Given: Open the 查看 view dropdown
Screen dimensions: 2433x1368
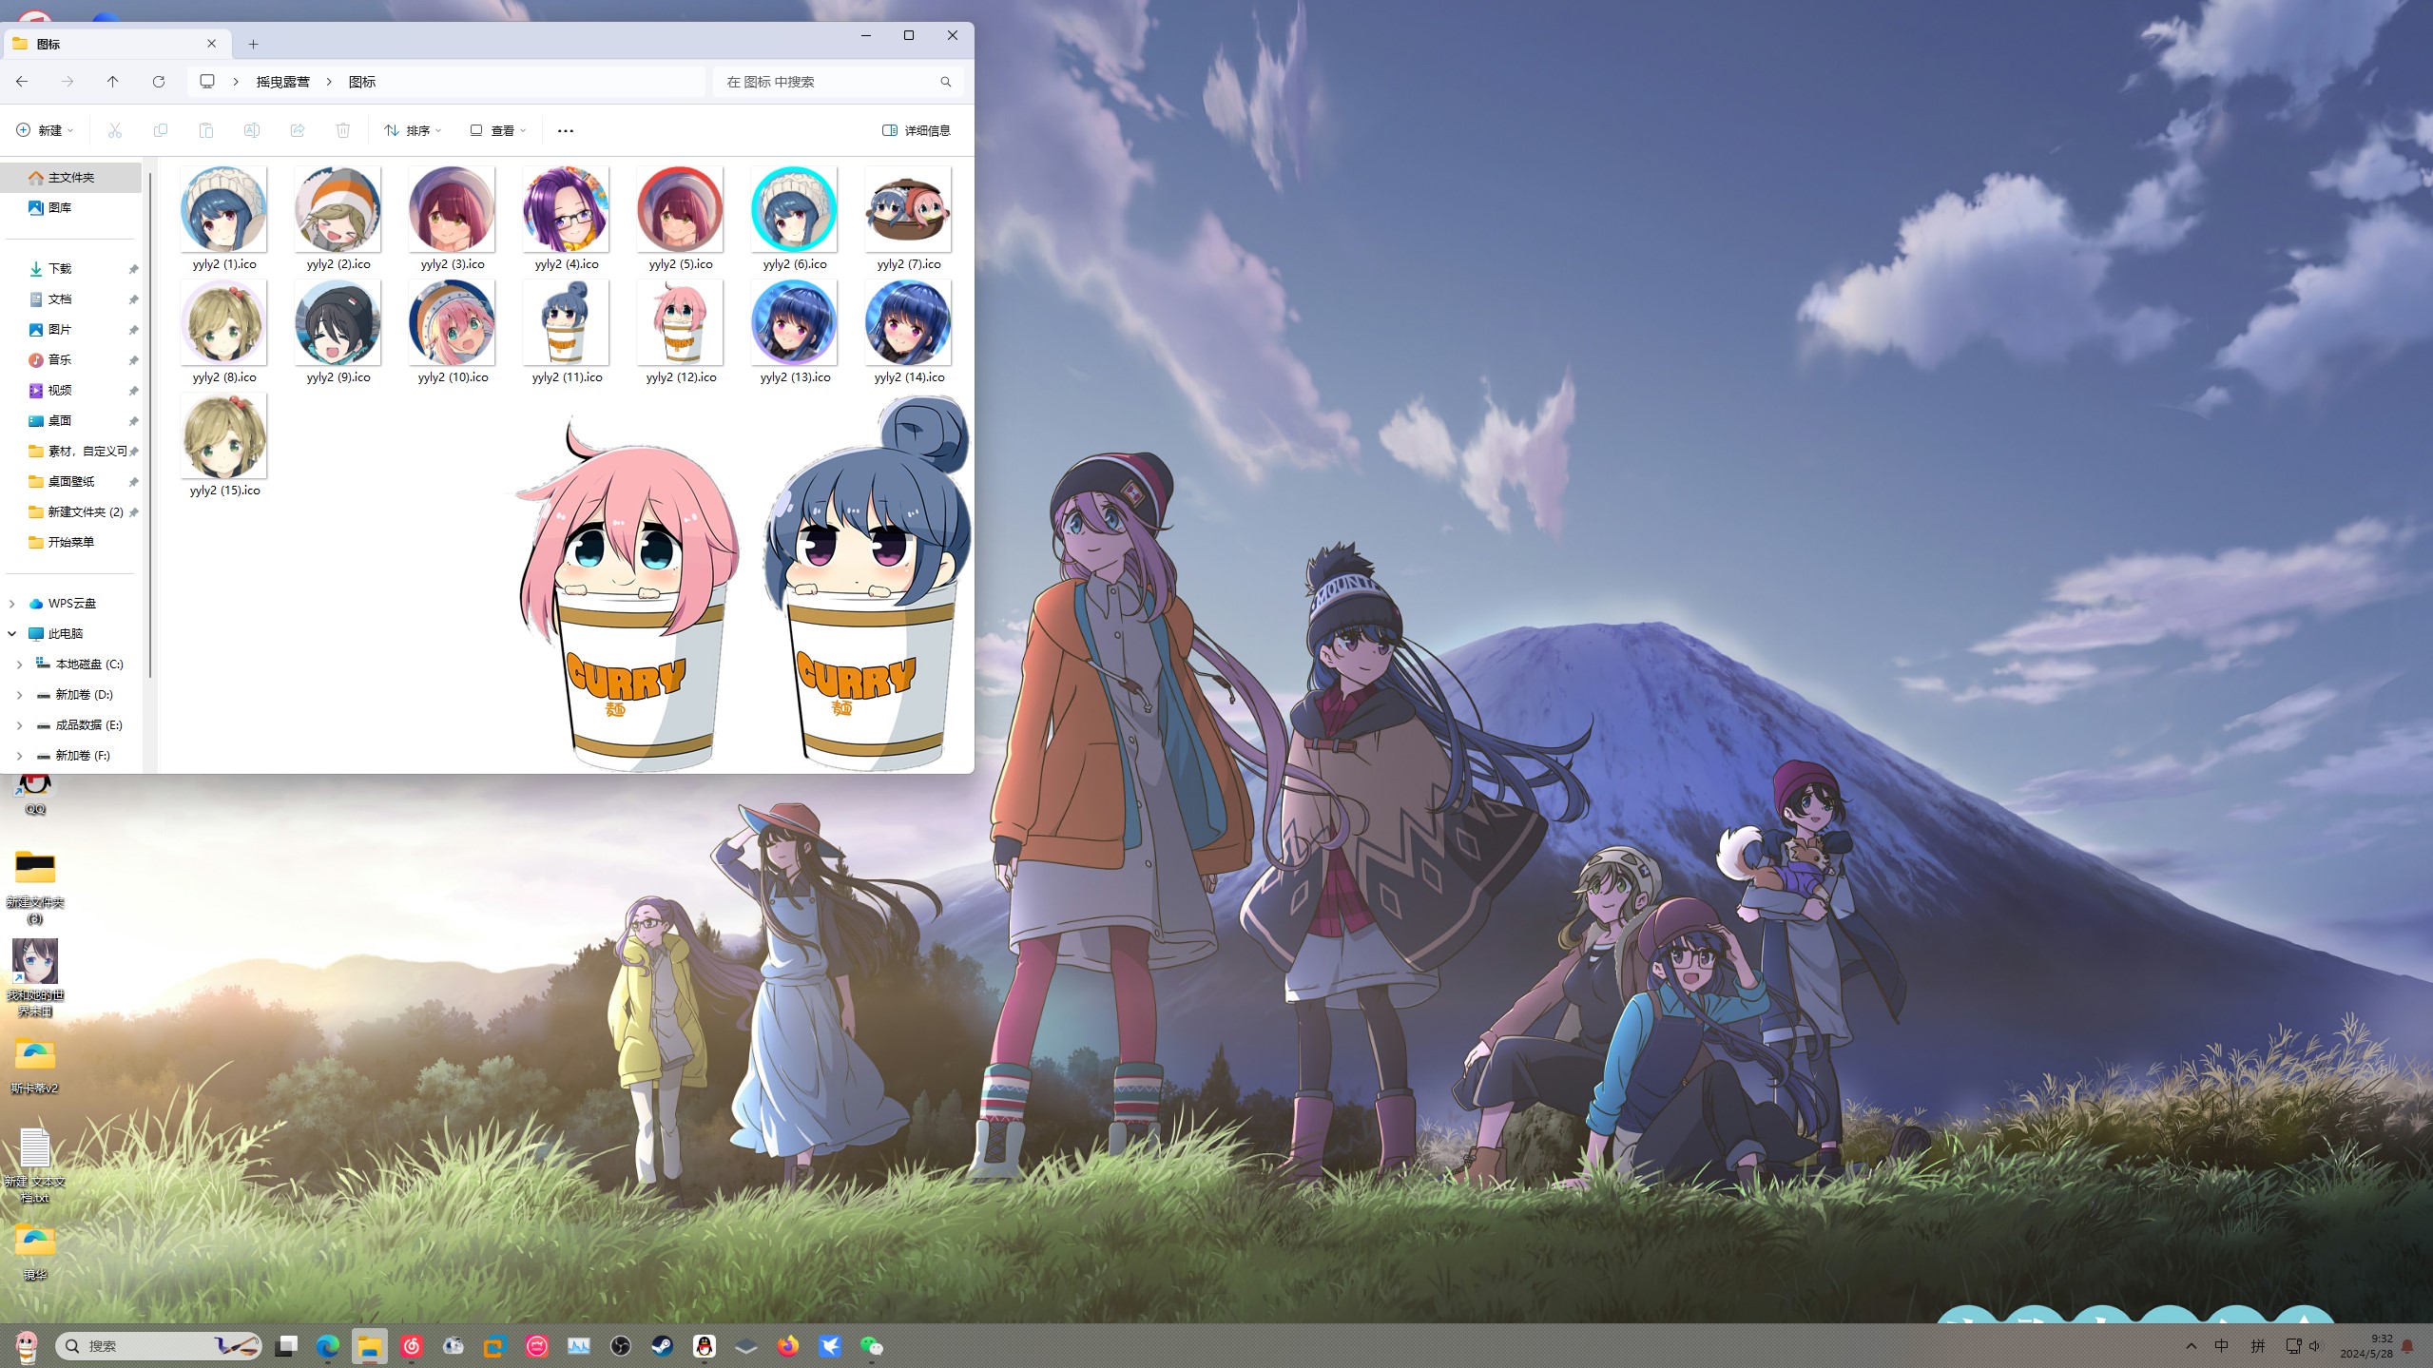Looking at the screenshot, I should coord(497,130).
